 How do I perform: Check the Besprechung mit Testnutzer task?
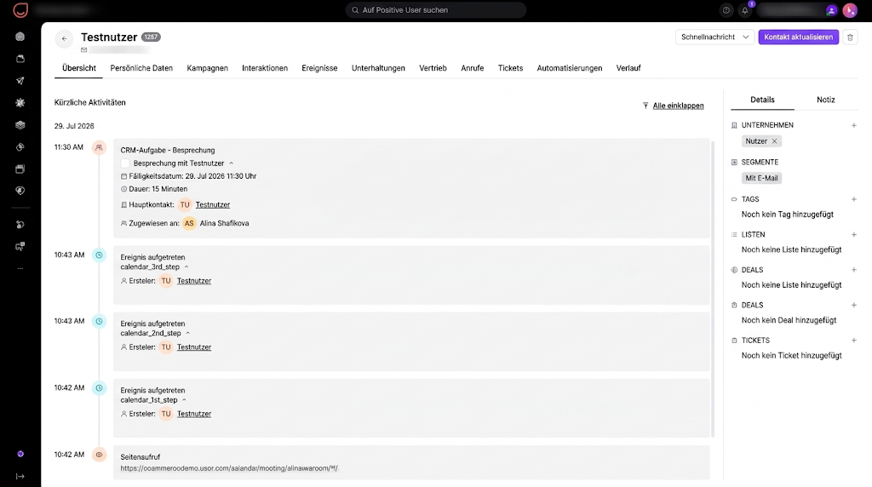(x=125, y=163)
